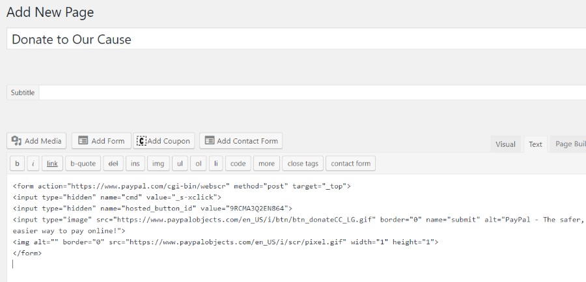This screenshot has height=282, width=586.
Task: Insert italic tag with the i button
Action: point(33,164)
